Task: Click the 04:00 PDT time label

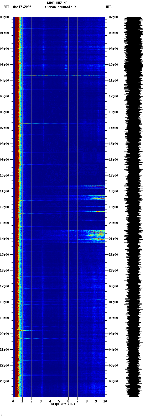Action: coord(5,80)
